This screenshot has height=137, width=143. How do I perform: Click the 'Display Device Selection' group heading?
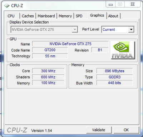coord(29,22)
